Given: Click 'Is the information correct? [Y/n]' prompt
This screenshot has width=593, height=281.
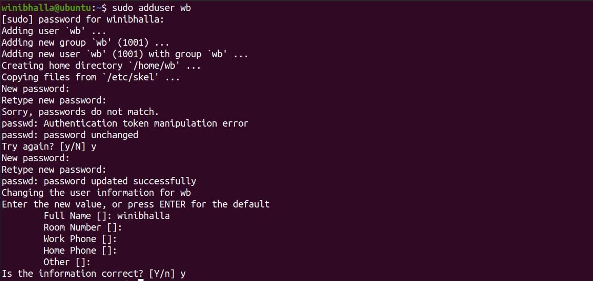Looking at the screenshot, I should pyautogui.click(x=93, y=274).
